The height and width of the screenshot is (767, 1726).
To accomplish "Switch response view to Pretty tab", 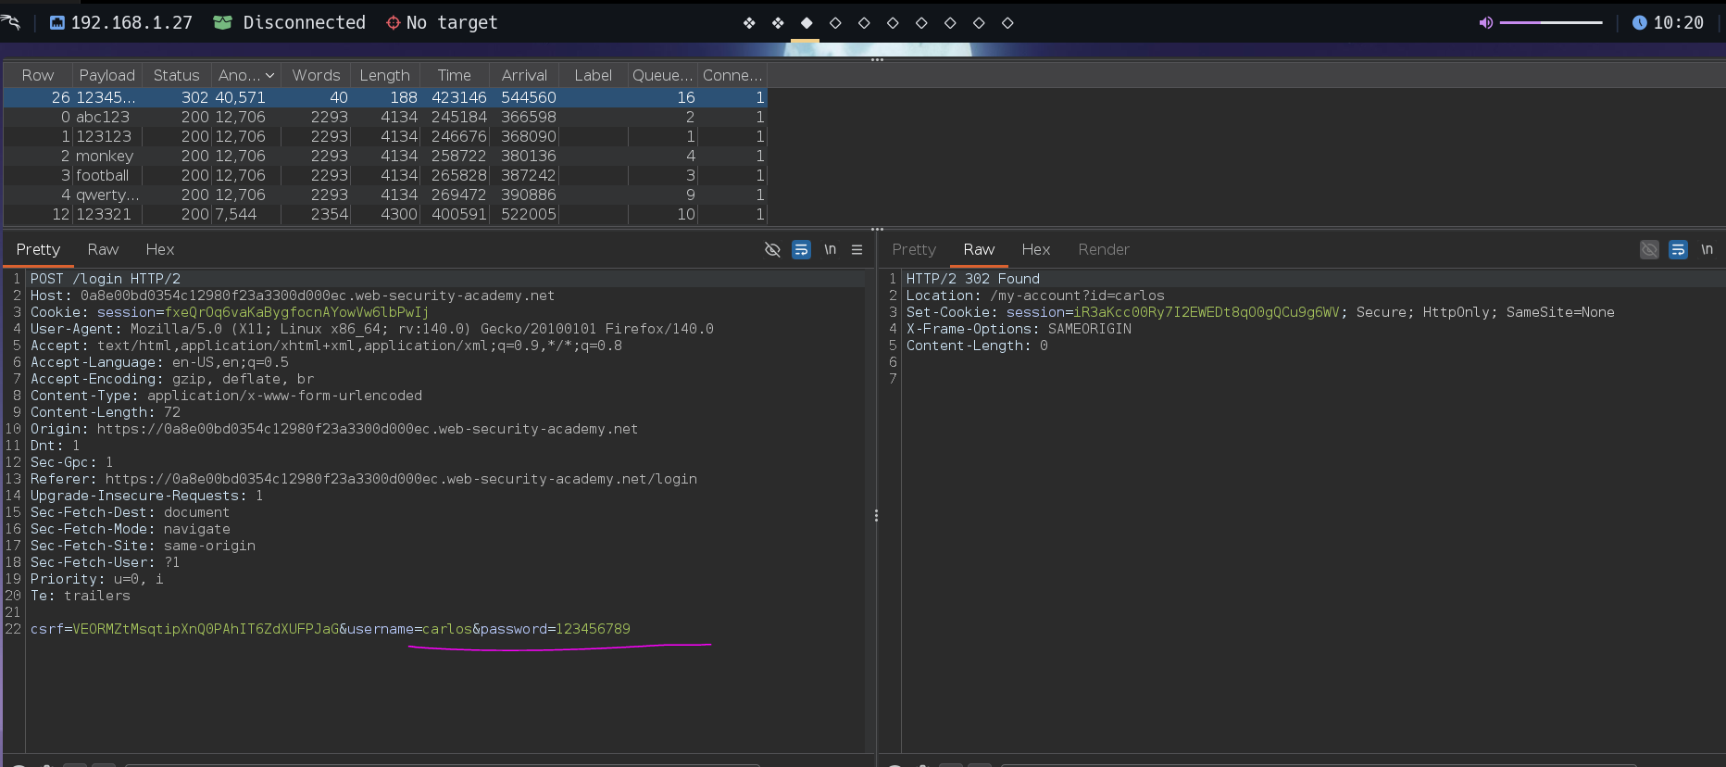I will click(914, 249).
